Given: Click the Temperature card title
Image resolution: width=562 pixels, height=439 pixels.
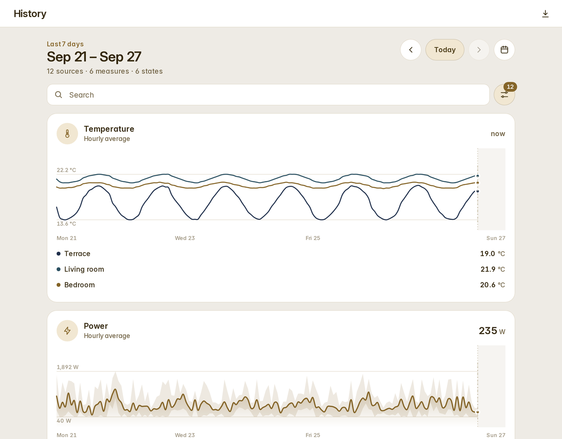Looking at the screenshot, I should tap(109, 129).
